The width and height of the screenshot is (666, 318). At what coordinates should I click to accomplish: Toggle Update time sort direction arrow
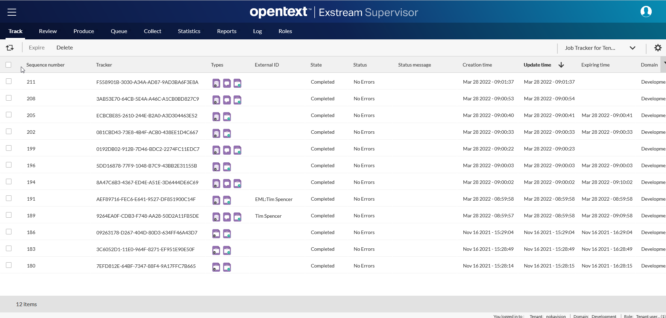[x=561, y=65]
